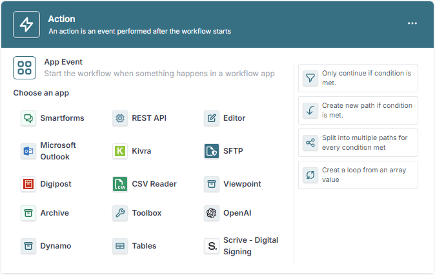Screen dimensions: 435x275
Task: Click the CSV Reader label
Action: tap(154, 184)
